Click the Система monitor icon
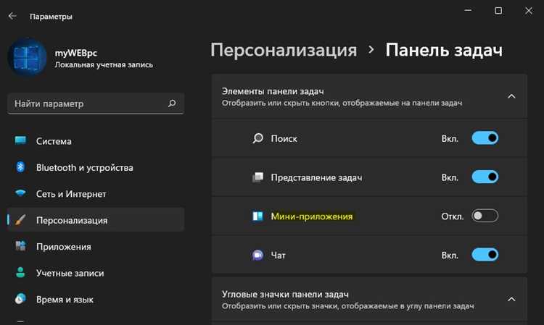Image resolution: width=544 pixels, height=325 pixels. coord(20,140)
